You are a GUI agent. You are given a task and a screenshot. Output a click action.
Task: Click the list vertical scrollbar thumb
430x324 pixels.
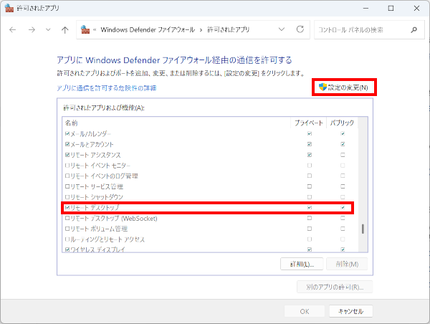(363, 229)
